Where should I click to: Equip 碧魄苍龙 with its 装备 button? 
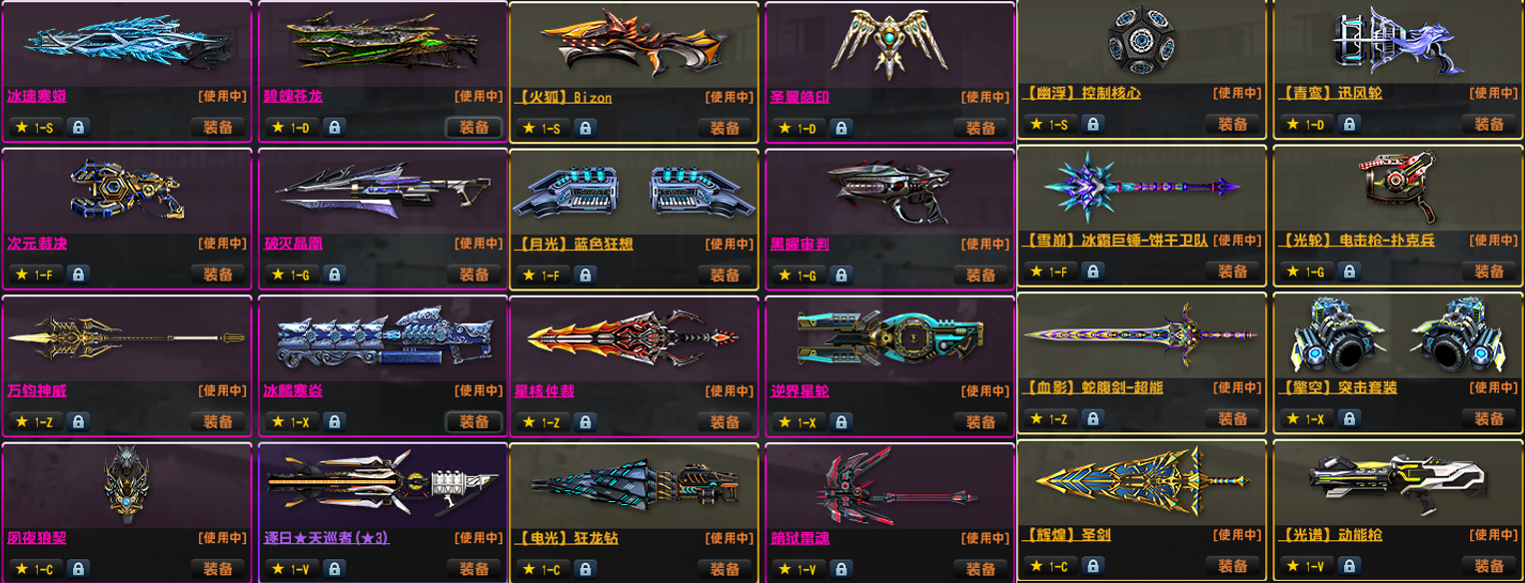click(474, 128)
